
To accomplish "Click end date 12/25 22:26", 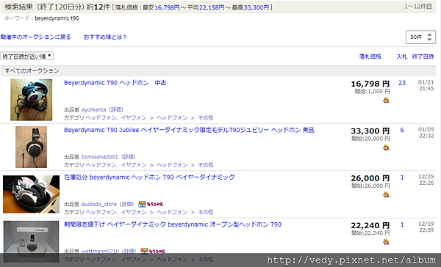I will coord(426,180).
